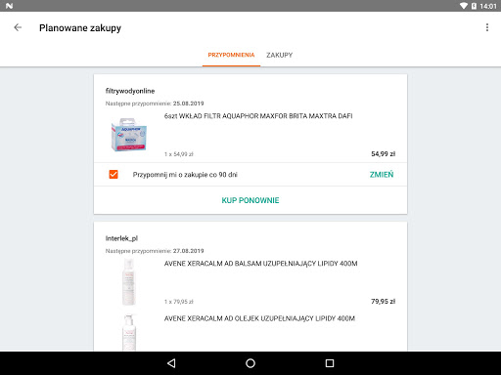Screen dimensions: 501x375
Task: Switch to the ZAKUPY tab
Action: coord(279,55)
